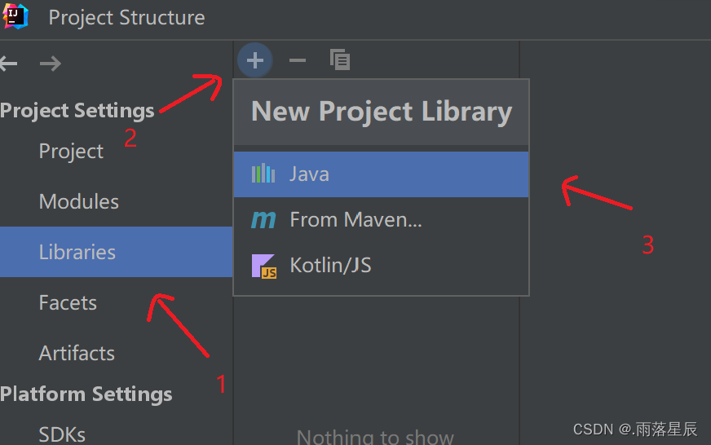Click the Kotlin/JS icon
Screen dimensions: 711x445
264,266
